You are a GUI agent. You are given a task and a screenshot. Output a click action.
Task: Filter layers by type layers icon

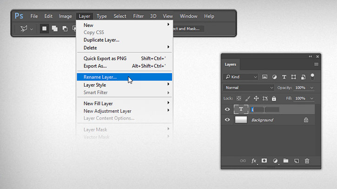pos(284,77)
